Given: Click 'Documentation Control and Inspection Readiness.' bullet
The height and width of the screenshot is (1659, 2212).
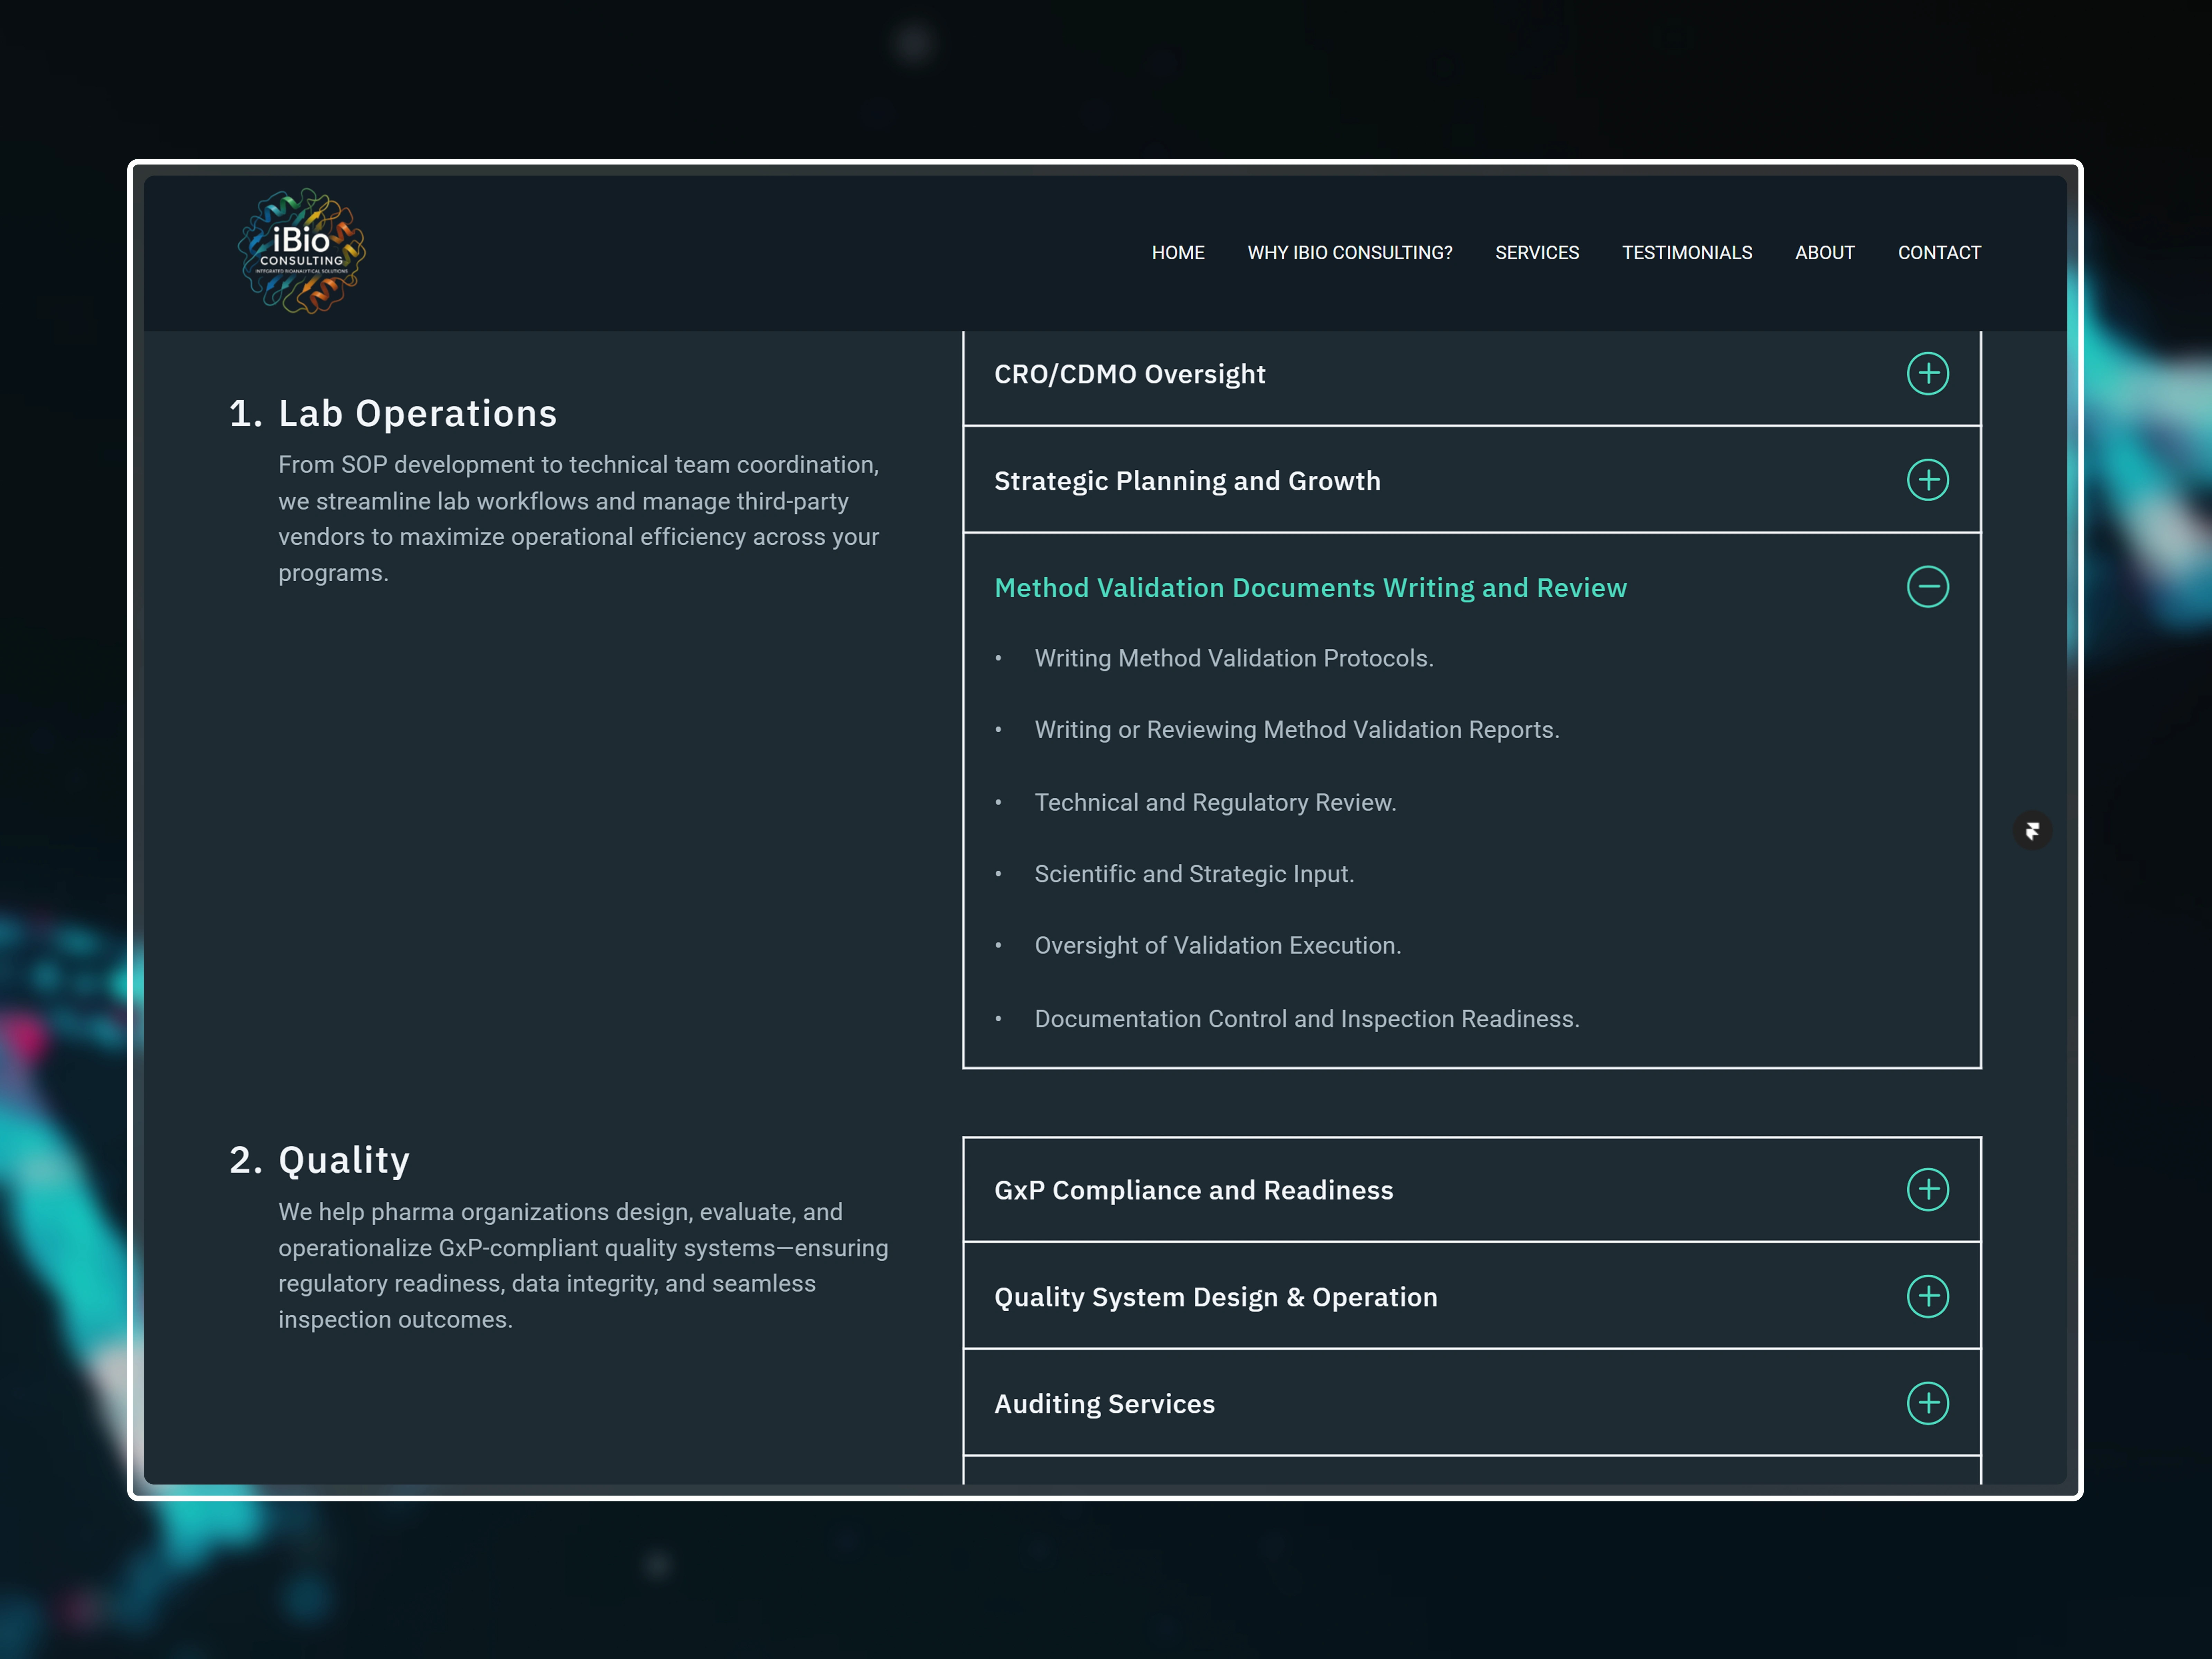Looking at the screenshot, I should 1307,1019.
